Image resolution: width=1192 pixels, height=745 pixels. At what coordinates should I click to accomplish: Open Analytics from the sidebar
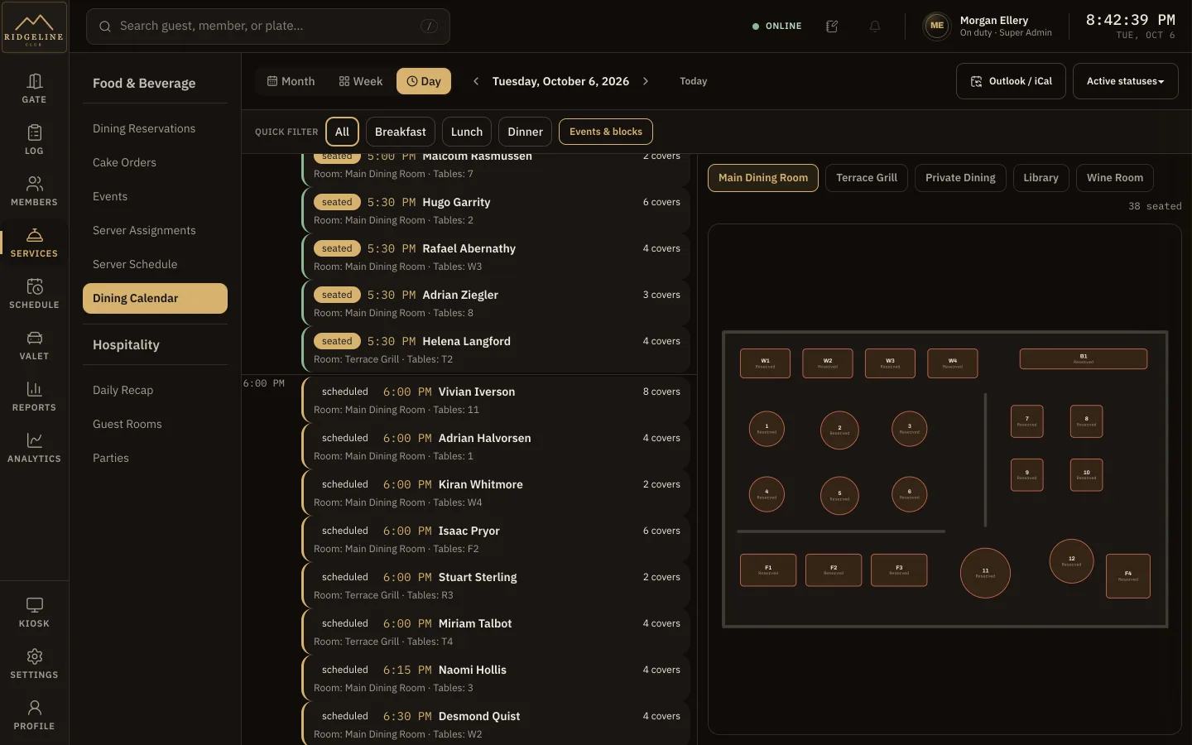(x=34, y=448)
